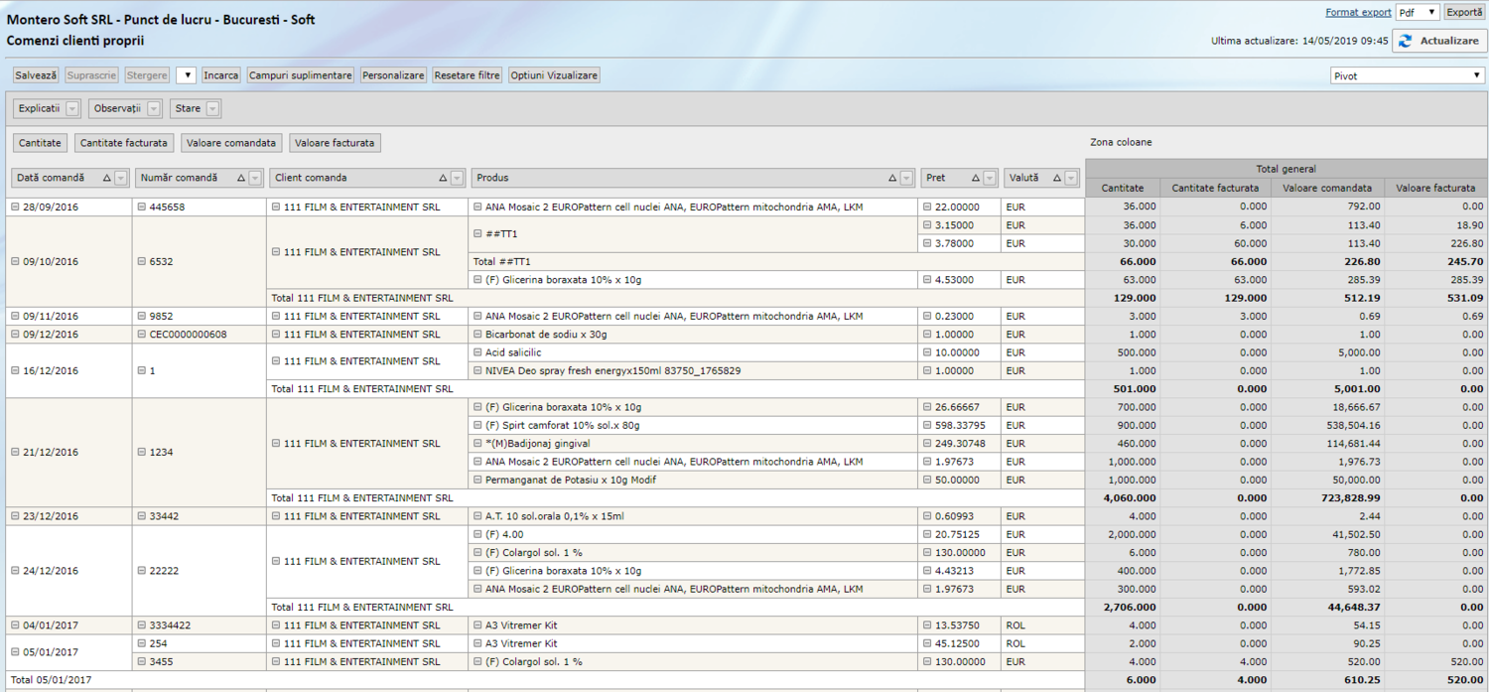Open Optiuni Vizualizare
The height and width of the screenshot is (692, 1489).
[554, 75]
